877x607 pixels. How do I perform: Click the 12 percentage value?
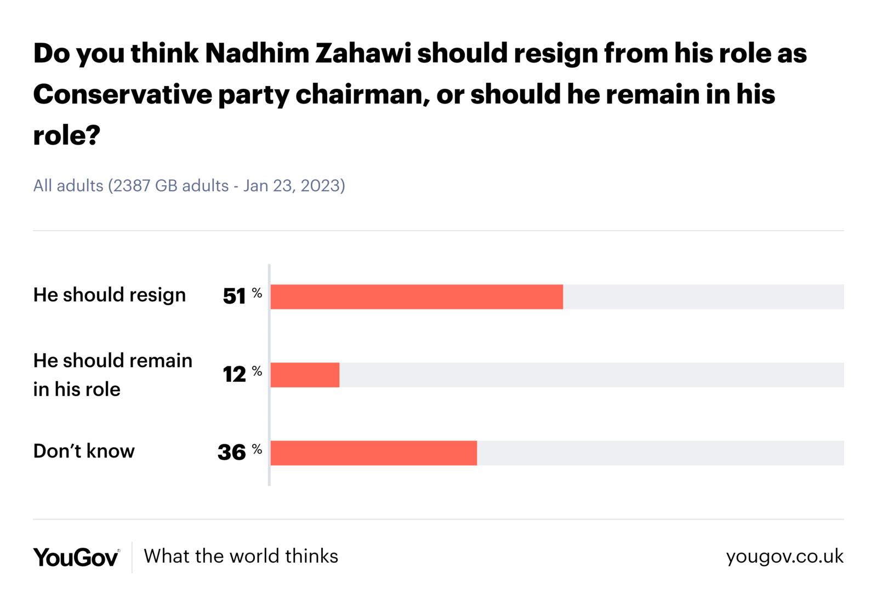(x=234, y=375)
